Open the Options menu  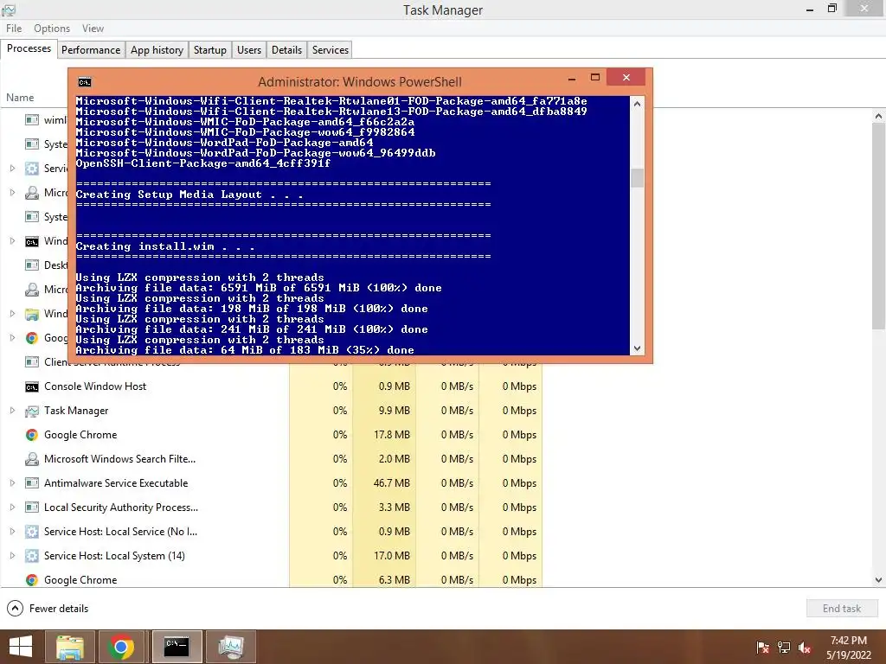[51, 29]
